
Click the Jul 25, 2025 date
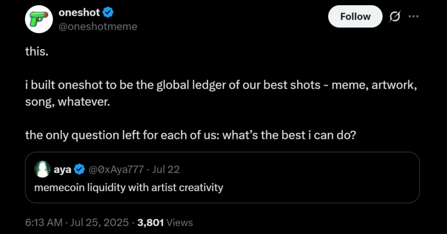coord(100,223)
